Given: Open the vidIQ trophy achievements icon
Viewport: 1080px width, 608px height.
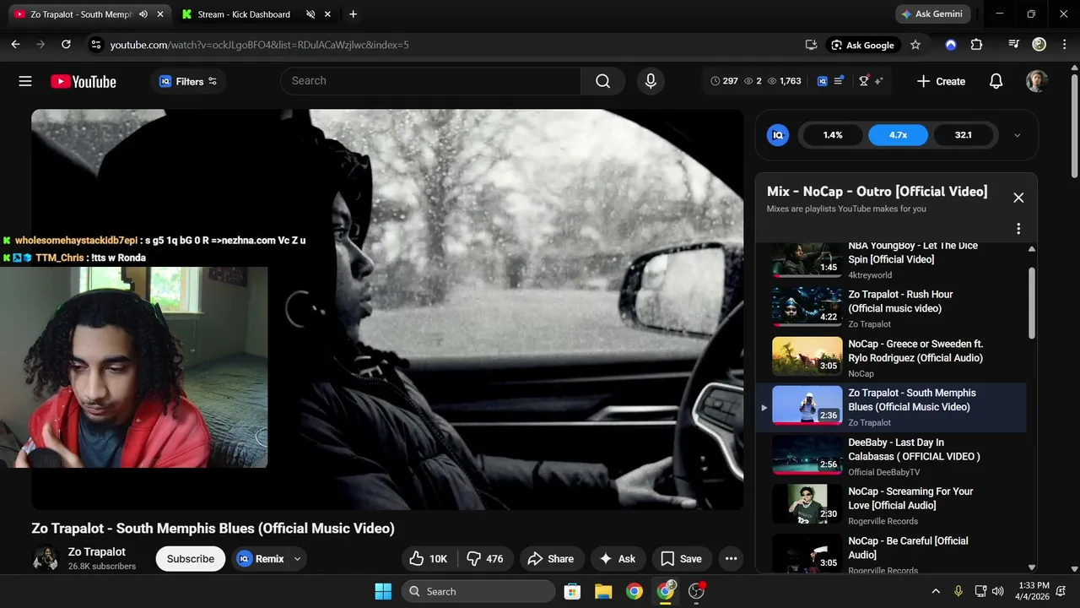Looking at the screenshot, I should (x=863, y=81).
